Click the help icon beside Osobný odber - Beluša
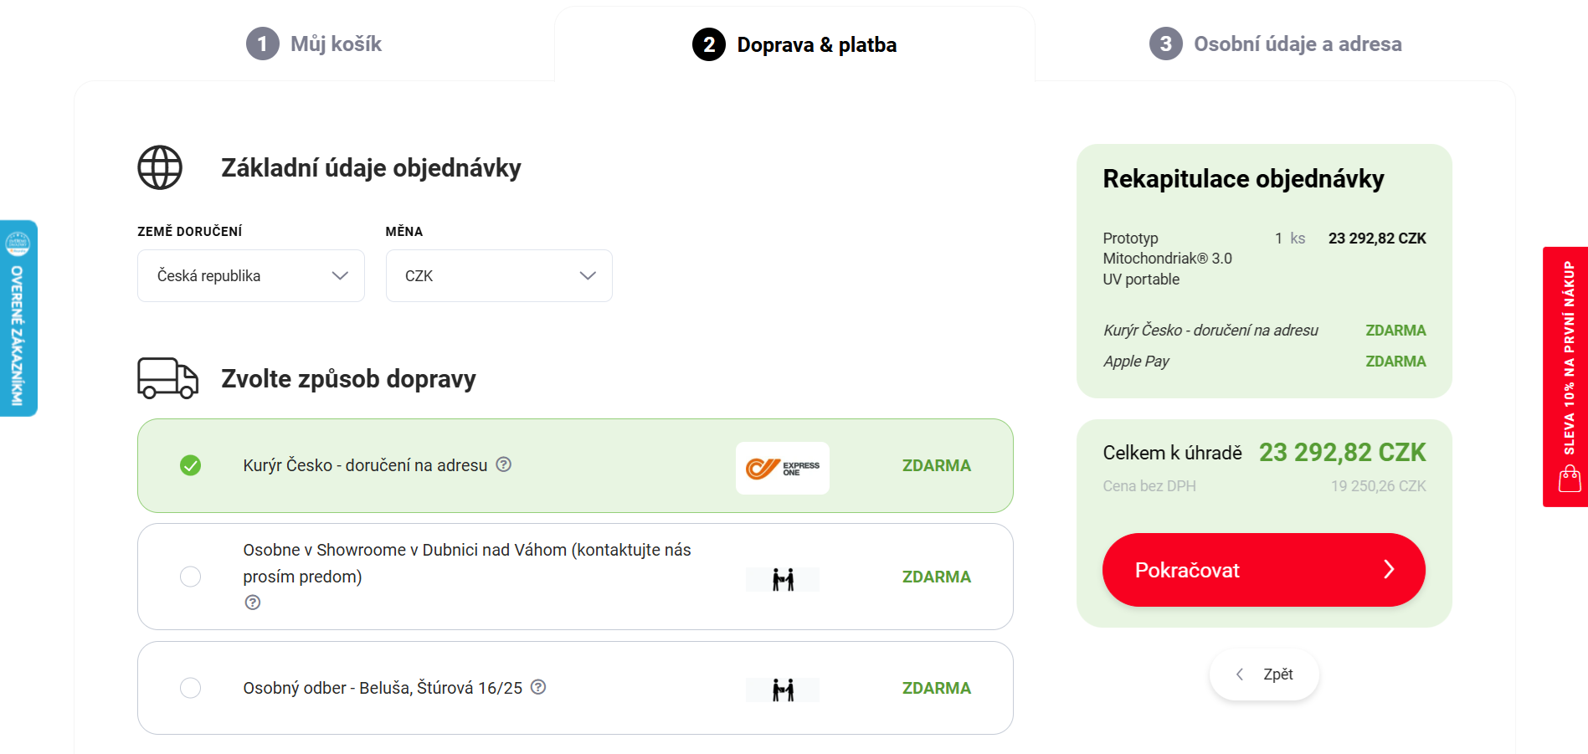Screen dimensions: 1588x754 540,687
